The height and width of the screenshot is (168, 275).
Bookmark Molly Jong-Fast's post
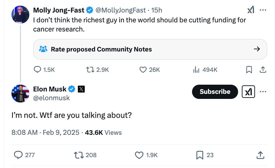249,70
